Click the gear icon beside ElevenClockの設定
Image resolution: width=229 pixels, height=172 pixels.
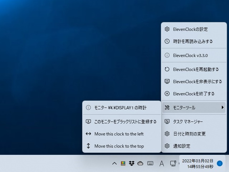(x=167, y=29)
